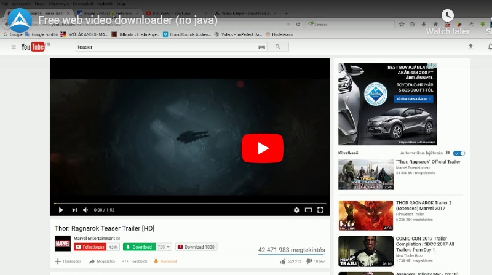Open the 'THOR RAGNAROK Trailer 2' video title
Image resolution: width=492 pixels, height=275 pixels.
(424, 205)
